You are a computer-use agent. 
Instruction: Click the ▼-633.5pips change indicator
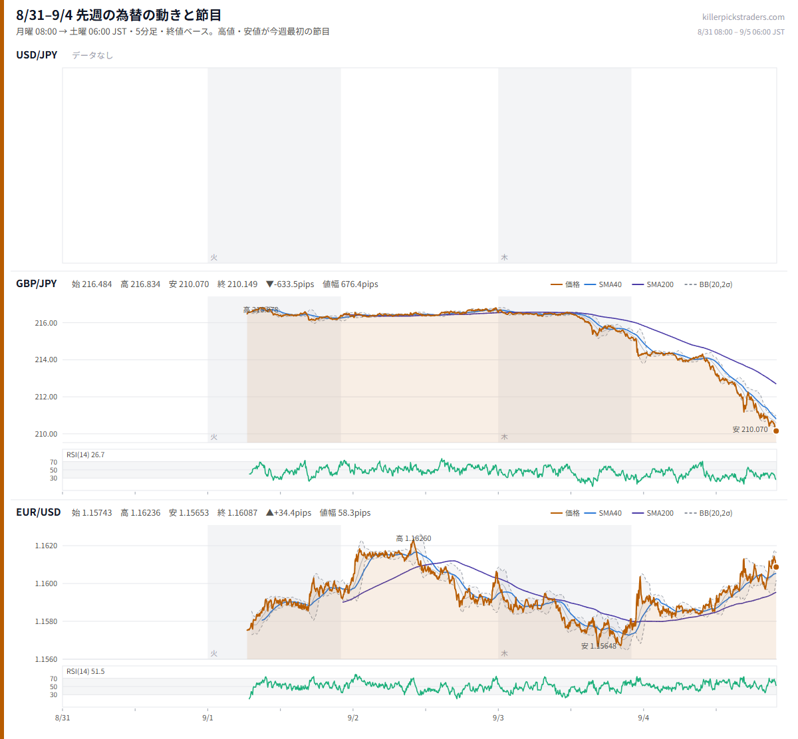[290, 284]
